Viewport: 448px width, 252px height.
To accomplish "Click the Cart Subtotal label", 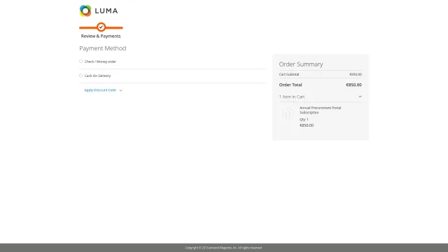I will [289, 74].
